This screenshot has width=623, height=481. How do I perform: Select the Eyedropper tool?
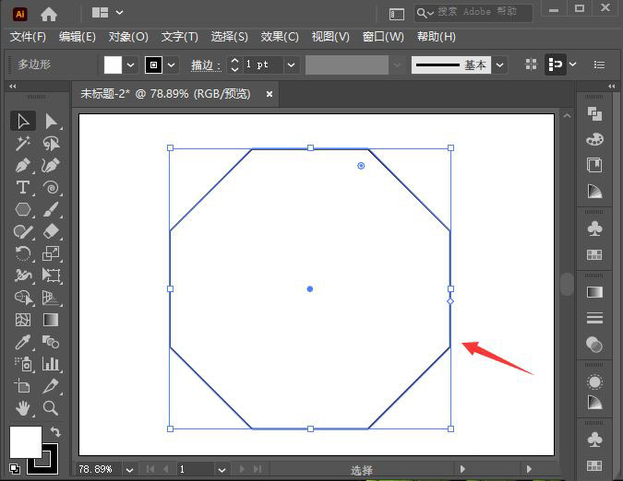tap(23, 342)
